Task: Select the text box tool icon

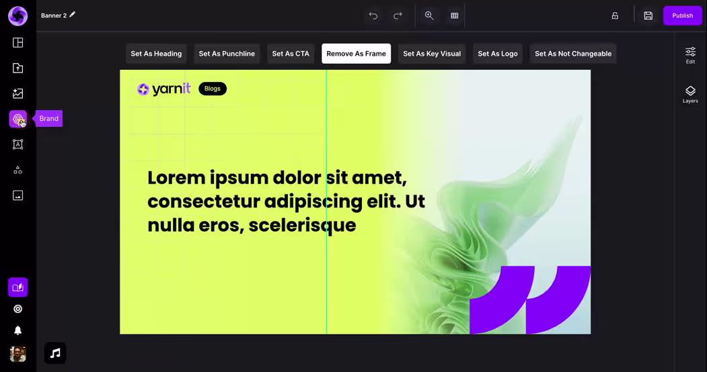Action: pos(18,144)
